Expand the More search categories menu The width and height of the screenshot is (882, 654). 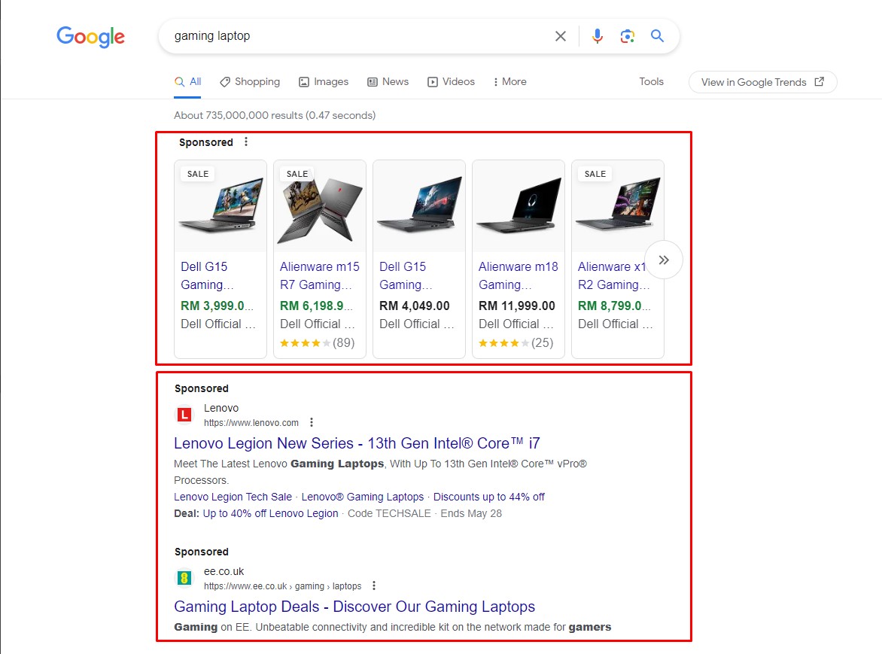(509, 81)
